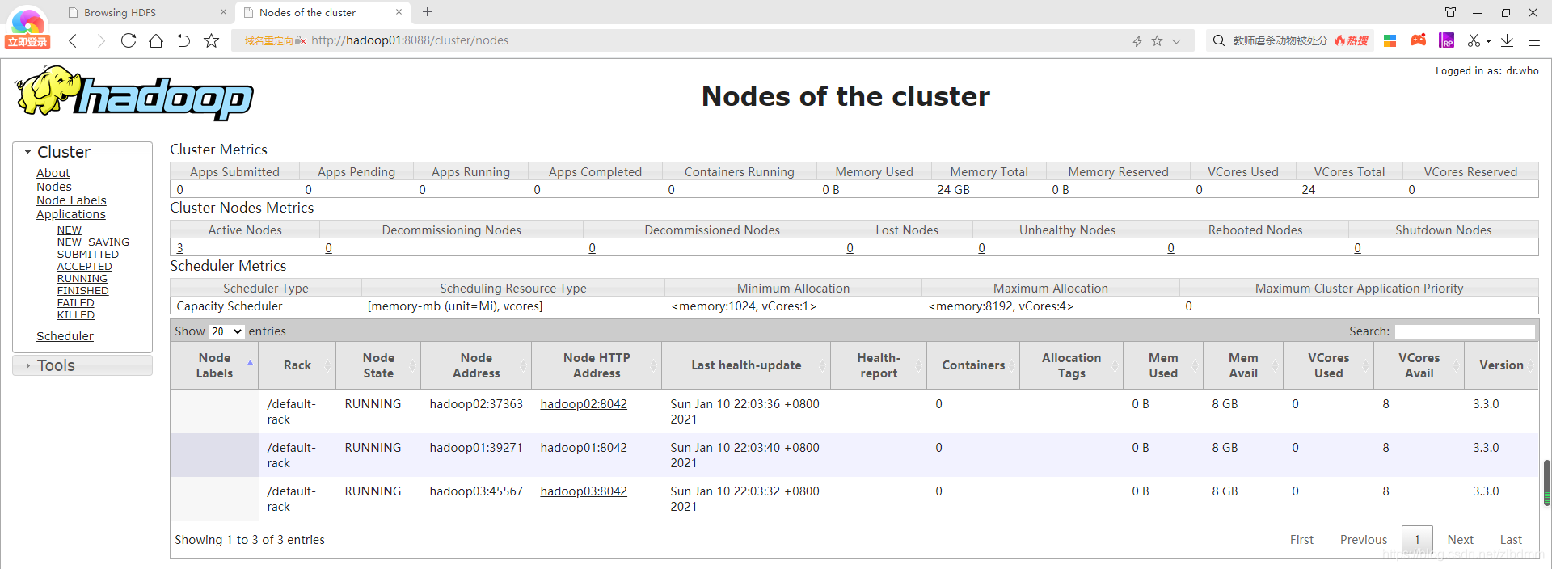
Task: Open the Applications sidebar link
Action: [71, 214]
